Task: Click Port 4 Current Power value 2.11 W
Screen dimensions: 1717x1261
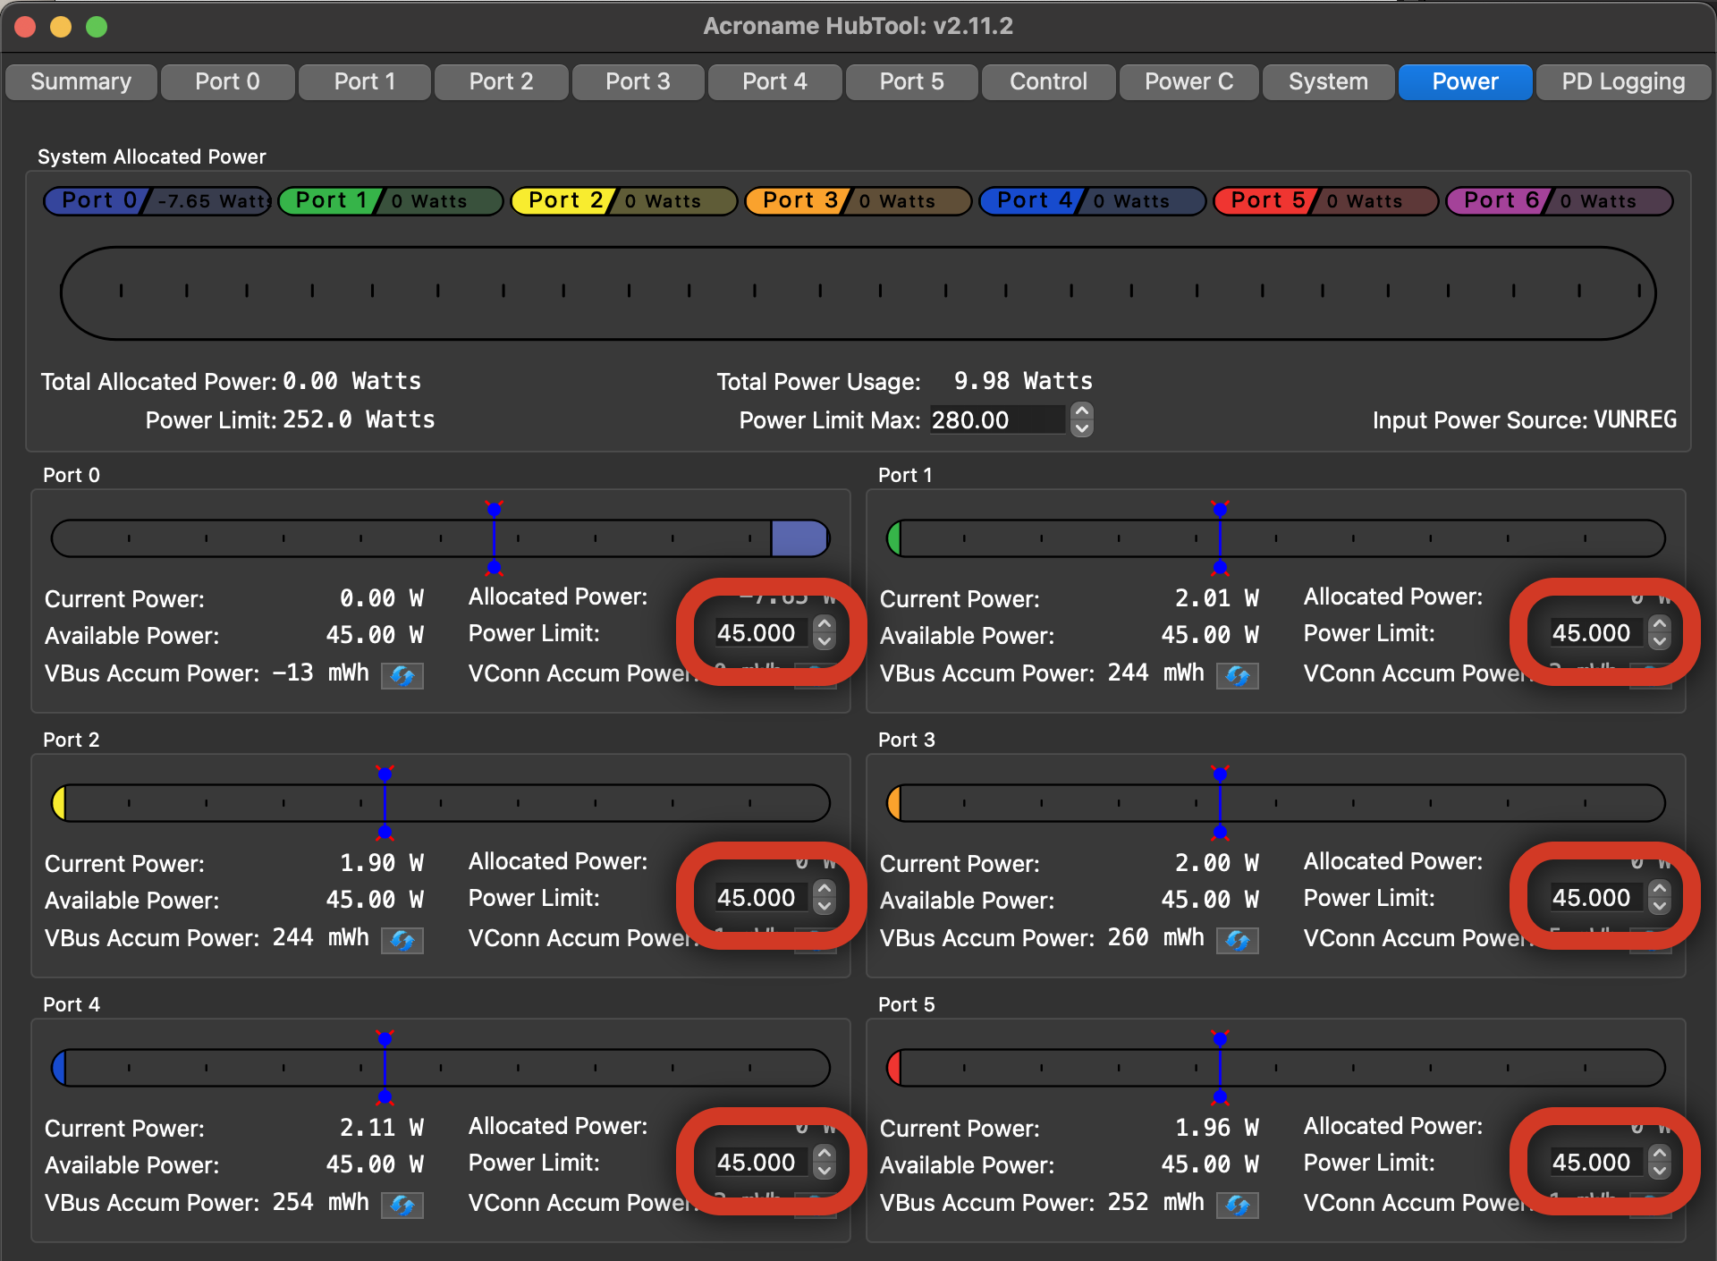Action: coord(382,1128)
